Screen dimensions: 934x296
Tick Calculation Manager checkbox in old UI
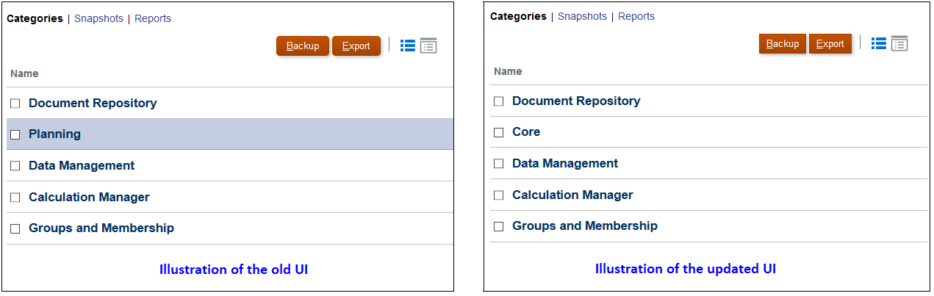pos(15,198)
